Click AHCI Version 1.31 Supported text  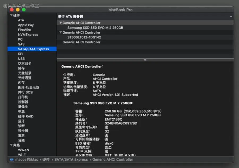click(x=116, y=95)
